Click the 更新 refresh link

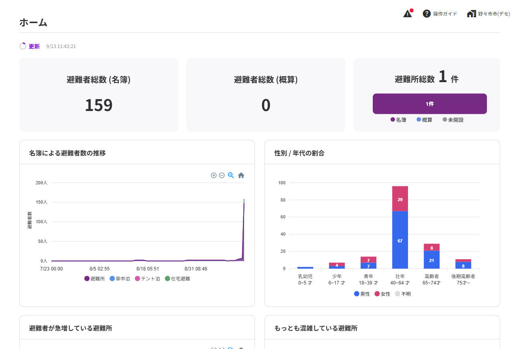point(34,46)
